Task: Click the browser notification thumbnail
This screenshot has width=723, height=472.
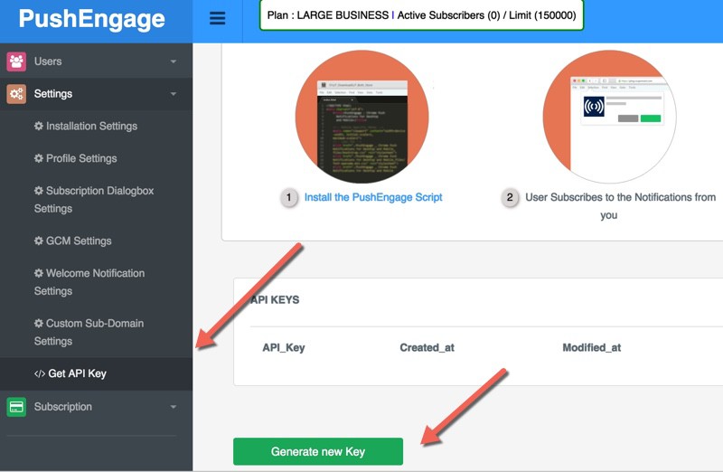Action: 609,117
